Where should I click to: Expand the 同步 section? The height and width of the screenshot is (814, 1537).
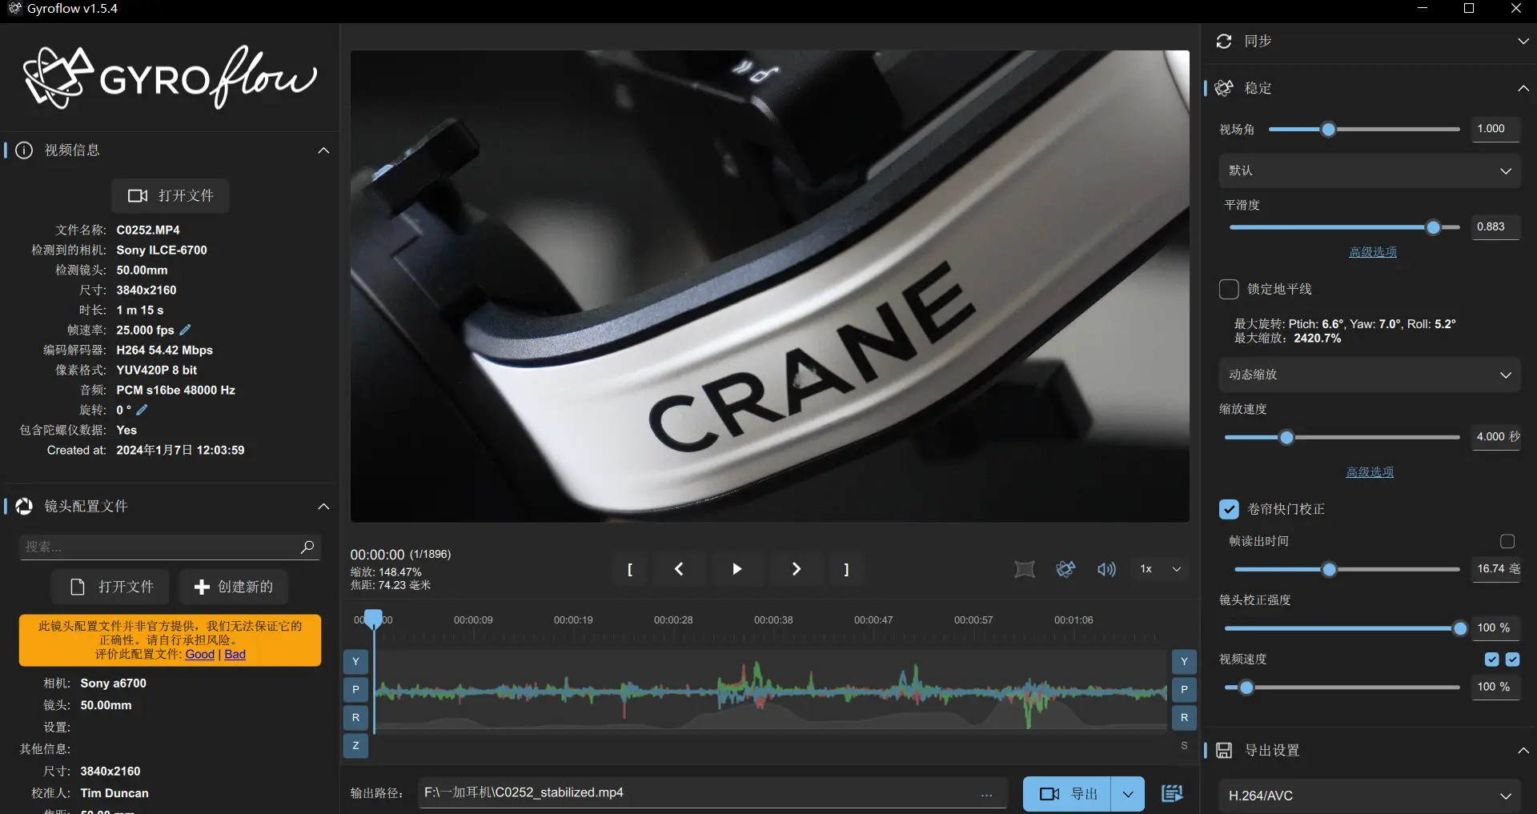1523,41
